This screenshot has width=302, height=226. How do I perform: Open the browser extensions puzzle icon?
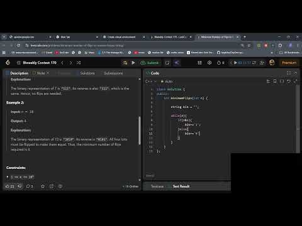point(281,45)
